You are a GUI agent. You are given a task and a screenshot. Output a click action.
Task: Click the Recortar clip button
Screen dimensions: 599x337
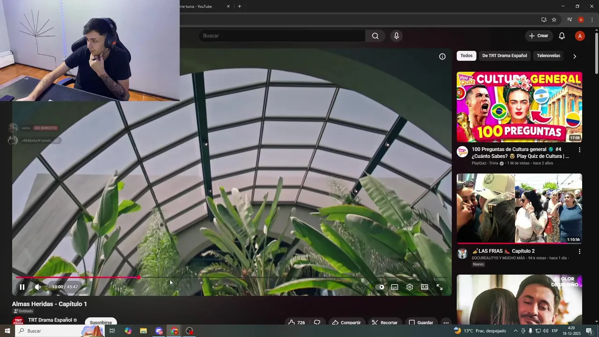[x=385, y=322]
